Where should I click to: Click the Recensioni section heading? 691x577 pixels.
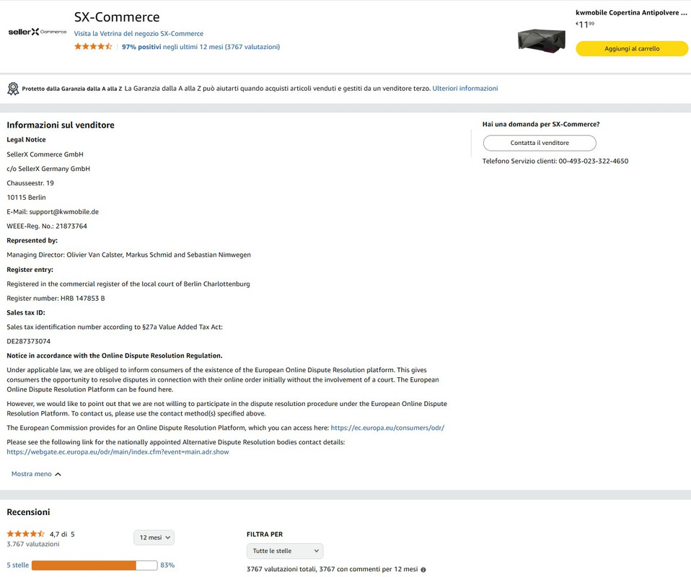click(x=28, y=512)
